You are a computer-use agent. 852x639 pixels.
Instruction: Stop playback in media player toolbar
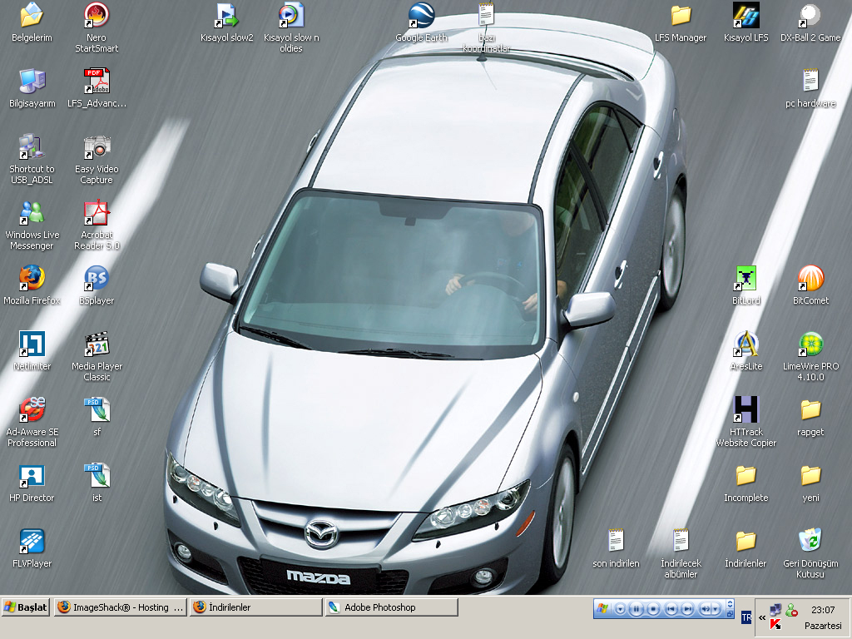pyautogui.click(x=654, y=609)
